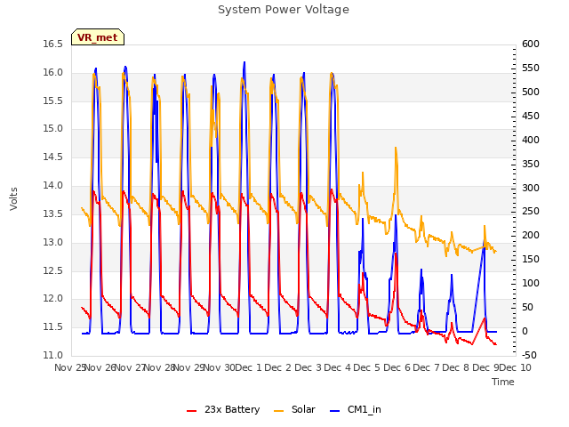Click the 100 right axis tick label

point(531,284)
